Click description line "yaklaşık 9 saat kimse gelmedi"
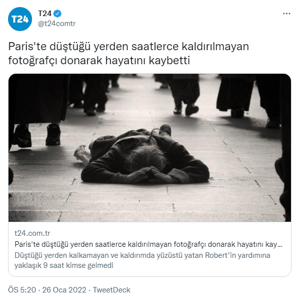 (64, 265)
